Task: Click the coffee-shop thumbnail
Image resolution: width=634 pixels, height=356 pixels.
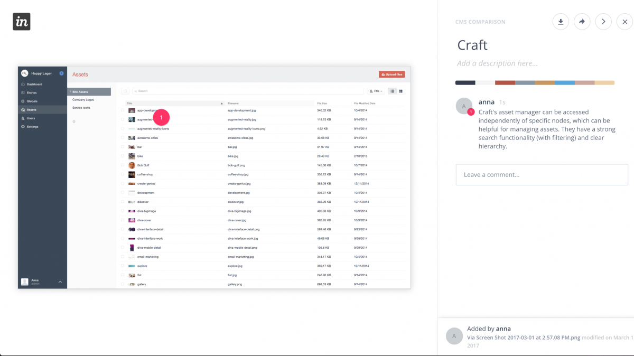Action: coord(132,174)
